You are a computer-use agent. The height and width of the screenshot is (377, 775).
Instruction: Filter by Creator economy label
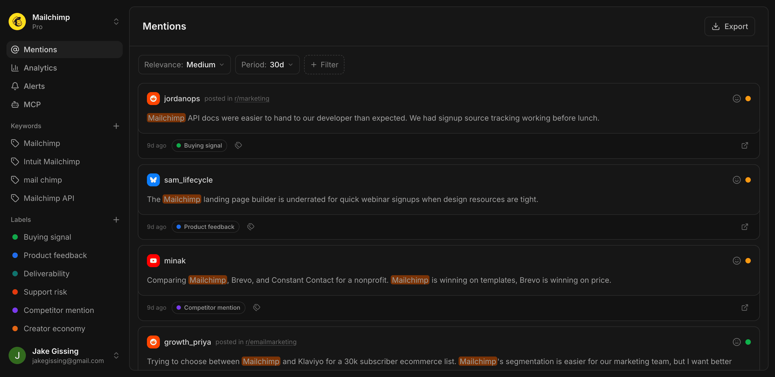pyautogui.click(x=64, y=329)
